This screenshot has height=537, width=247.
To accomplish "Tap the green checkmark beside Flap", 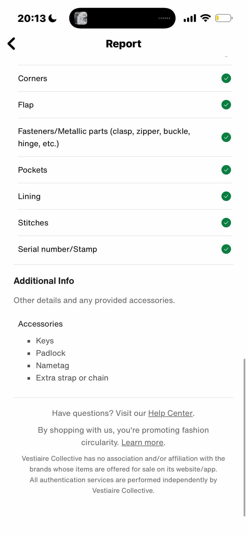I will [226, 105].
